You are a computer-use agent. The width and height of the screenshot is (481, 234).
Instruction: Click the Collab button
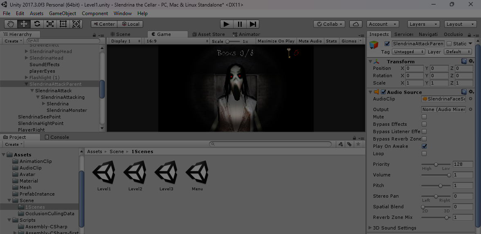coord(329,24)
